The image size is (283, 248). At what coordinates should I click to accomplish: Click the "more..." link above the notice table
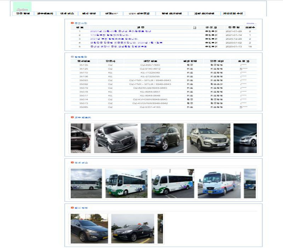coord(252,23)
